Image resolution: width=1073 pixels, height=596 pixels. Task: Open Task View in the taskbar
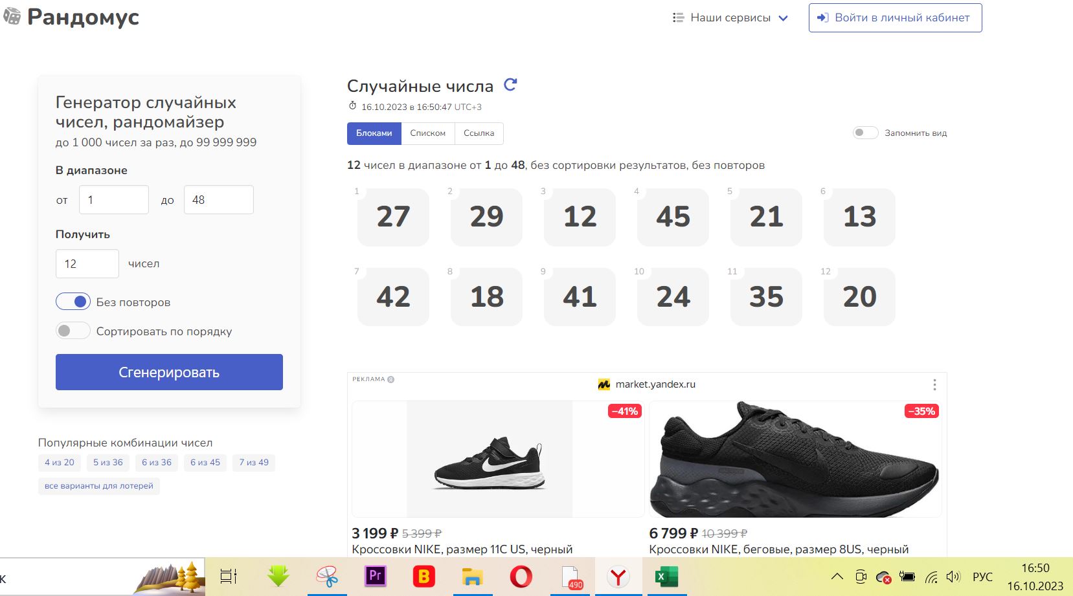[x=229, y=577]
